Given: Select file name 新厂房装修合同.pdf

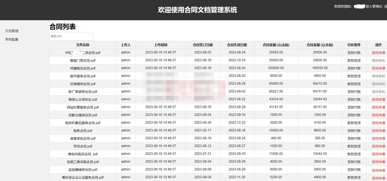Looking at the screenshot, I should (x=83, y=92).
